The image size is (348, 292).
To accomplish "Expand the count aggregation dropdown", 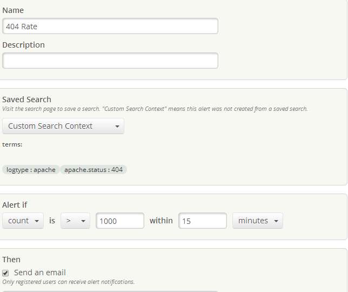I will pyautogui.click(x=23, y=221).
